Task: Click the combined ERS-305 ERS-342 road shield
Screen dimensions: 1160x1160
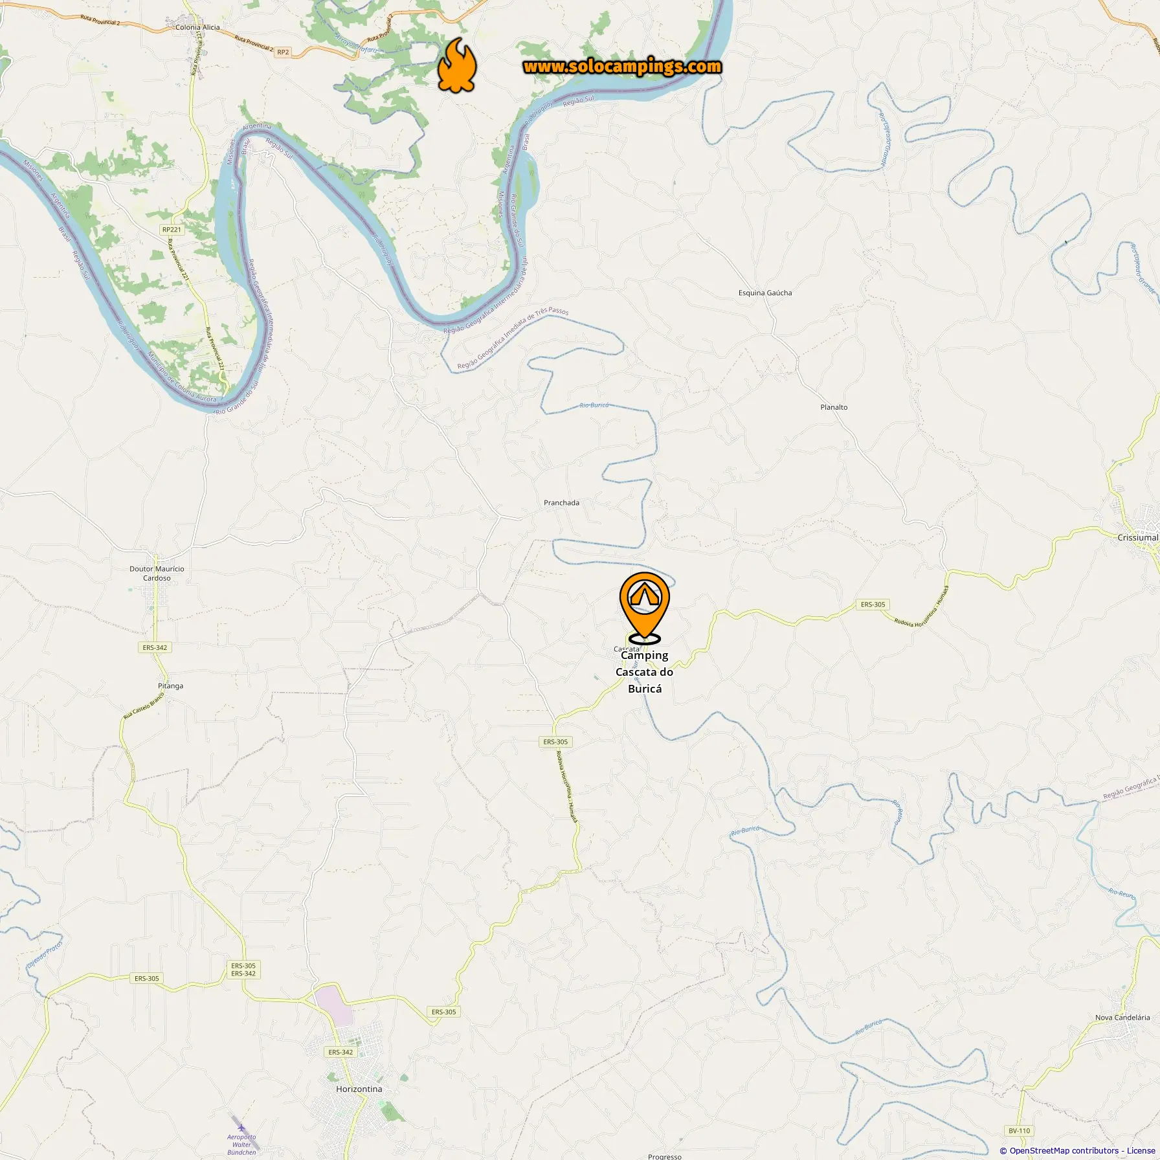Action: [243, 969]
